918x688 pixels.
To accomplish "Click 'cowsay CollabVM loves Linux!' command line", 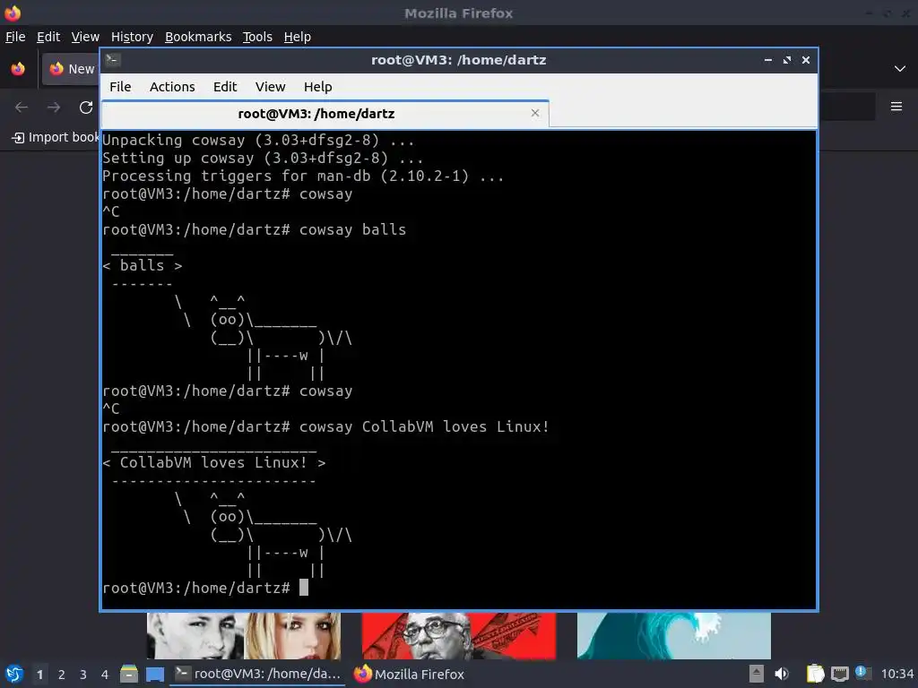I will [326, 426].
